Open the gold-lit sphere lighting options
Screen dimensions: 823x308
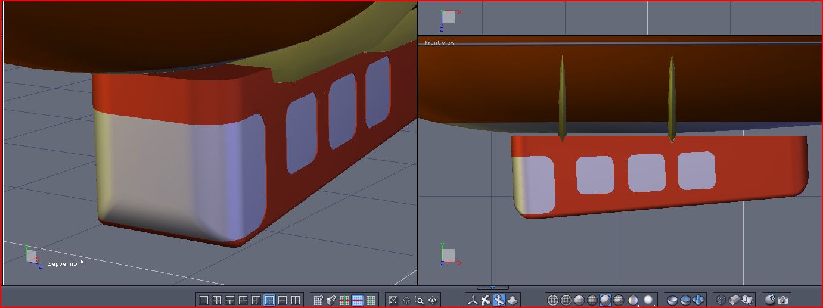(x=633, y=300)
